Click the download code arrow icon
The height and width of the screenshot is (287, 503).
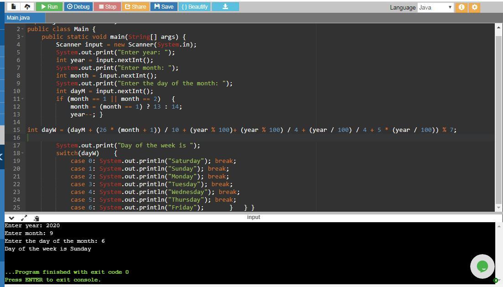click(225, 7)
